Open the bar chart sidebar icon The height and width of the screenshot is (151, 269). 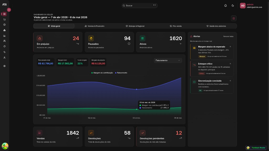point(4,36)
